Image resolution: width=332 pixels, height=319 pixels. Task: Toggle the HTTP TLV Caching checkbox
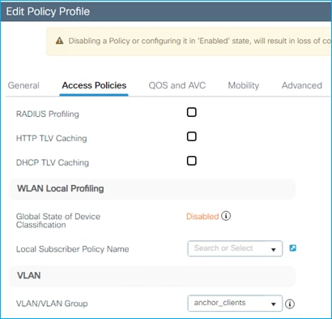(x=192, y=136)
